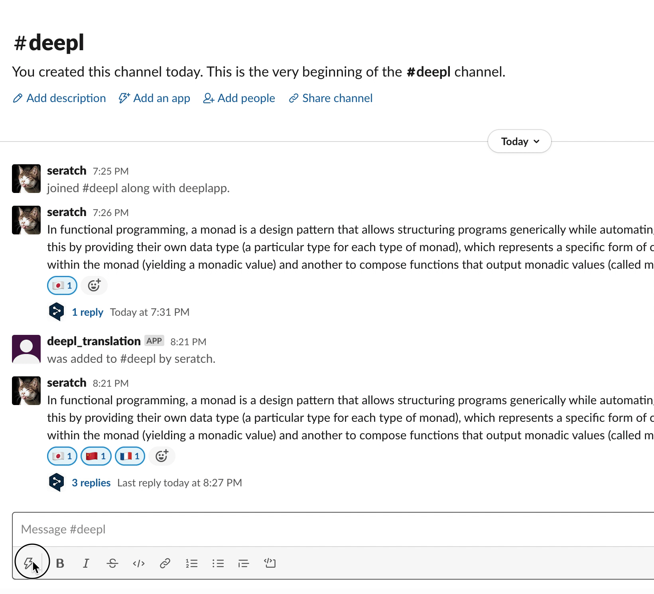Image resolution: width=654 pixels, height=594 pixels.
Task: Add reaction to the 7:26 PM message
Action: (94, 285)
